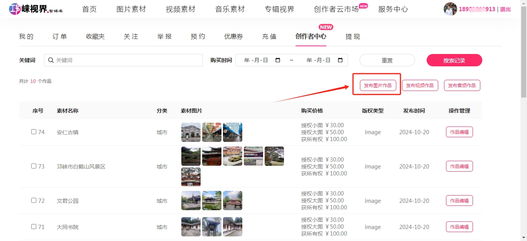Switch to the 收藏夹 tab
Image resolution: width=527 pixels, height=241 pixels.
(x=95, y=37)
